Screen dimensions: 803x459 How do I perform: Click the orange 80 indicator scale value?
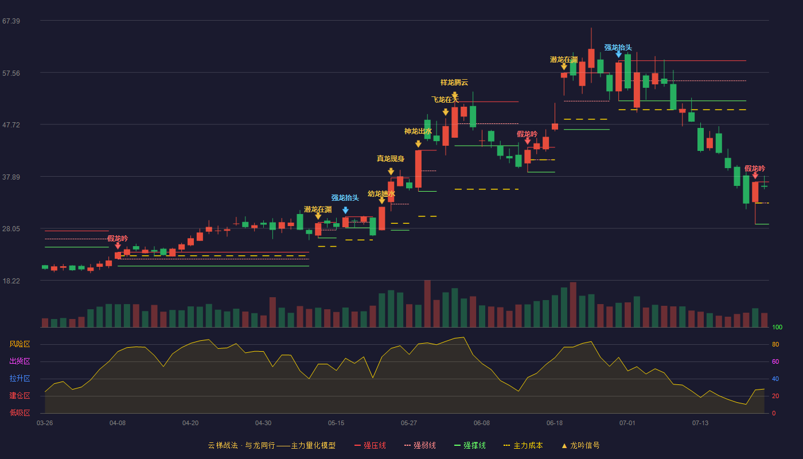[x=775, y=345]
